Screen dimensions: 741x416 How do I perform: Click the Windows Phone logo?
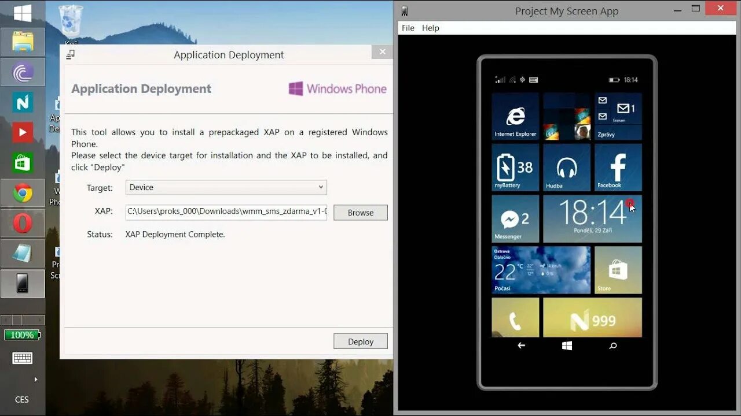338,88
